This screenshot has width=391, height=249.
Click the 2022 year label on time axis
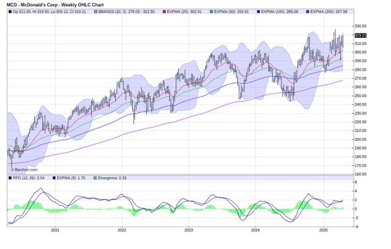[122, 230]
